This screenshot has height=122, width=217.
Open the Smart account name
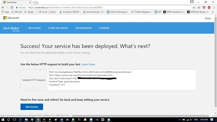[208, 18]
